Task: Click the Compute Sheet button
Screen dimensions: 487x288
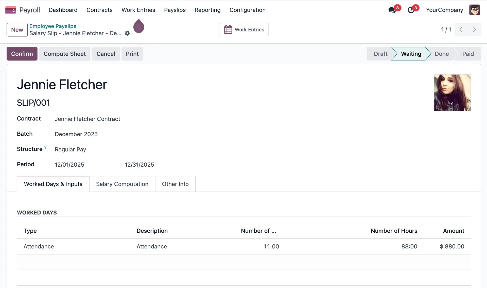Action: 64,54
